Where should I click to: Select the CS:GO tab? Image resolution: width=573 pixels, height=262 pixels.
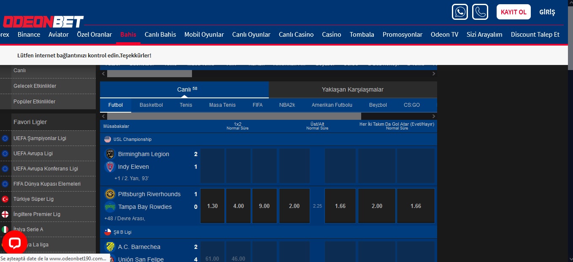pyautogui.click(x=412, y=105)
